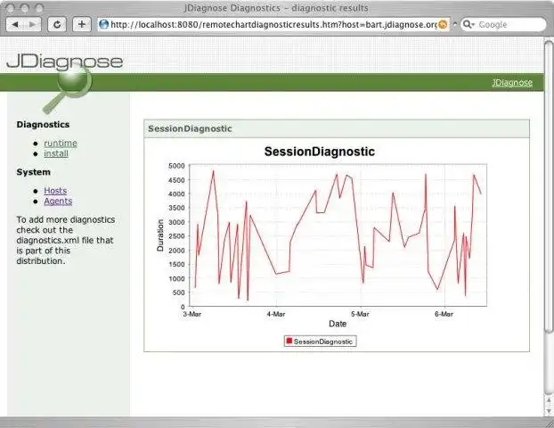Image resolution: width=554 pixels, height=428 pixels.
Task: Click the vertical page scrollbar thumb
Action: 549,186
